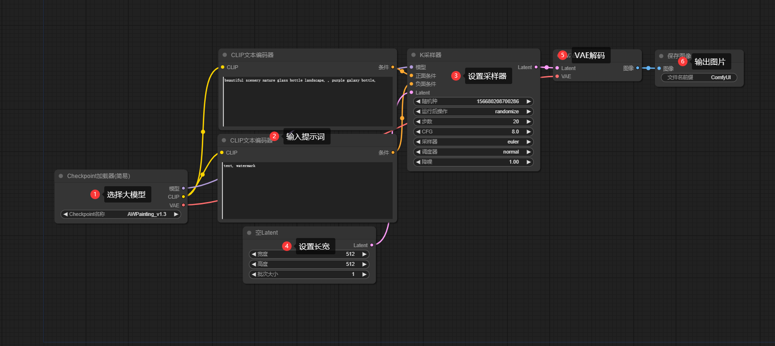The width and height of the screenshot is (775, 346).
Task: Select the K采样器 node title bar
Action: 473,55
